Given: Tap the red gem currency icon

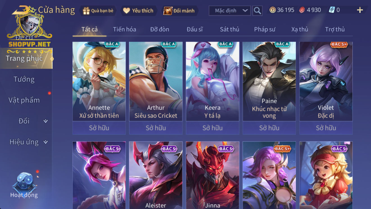Looking at the screenshot, I should point(302,10).
